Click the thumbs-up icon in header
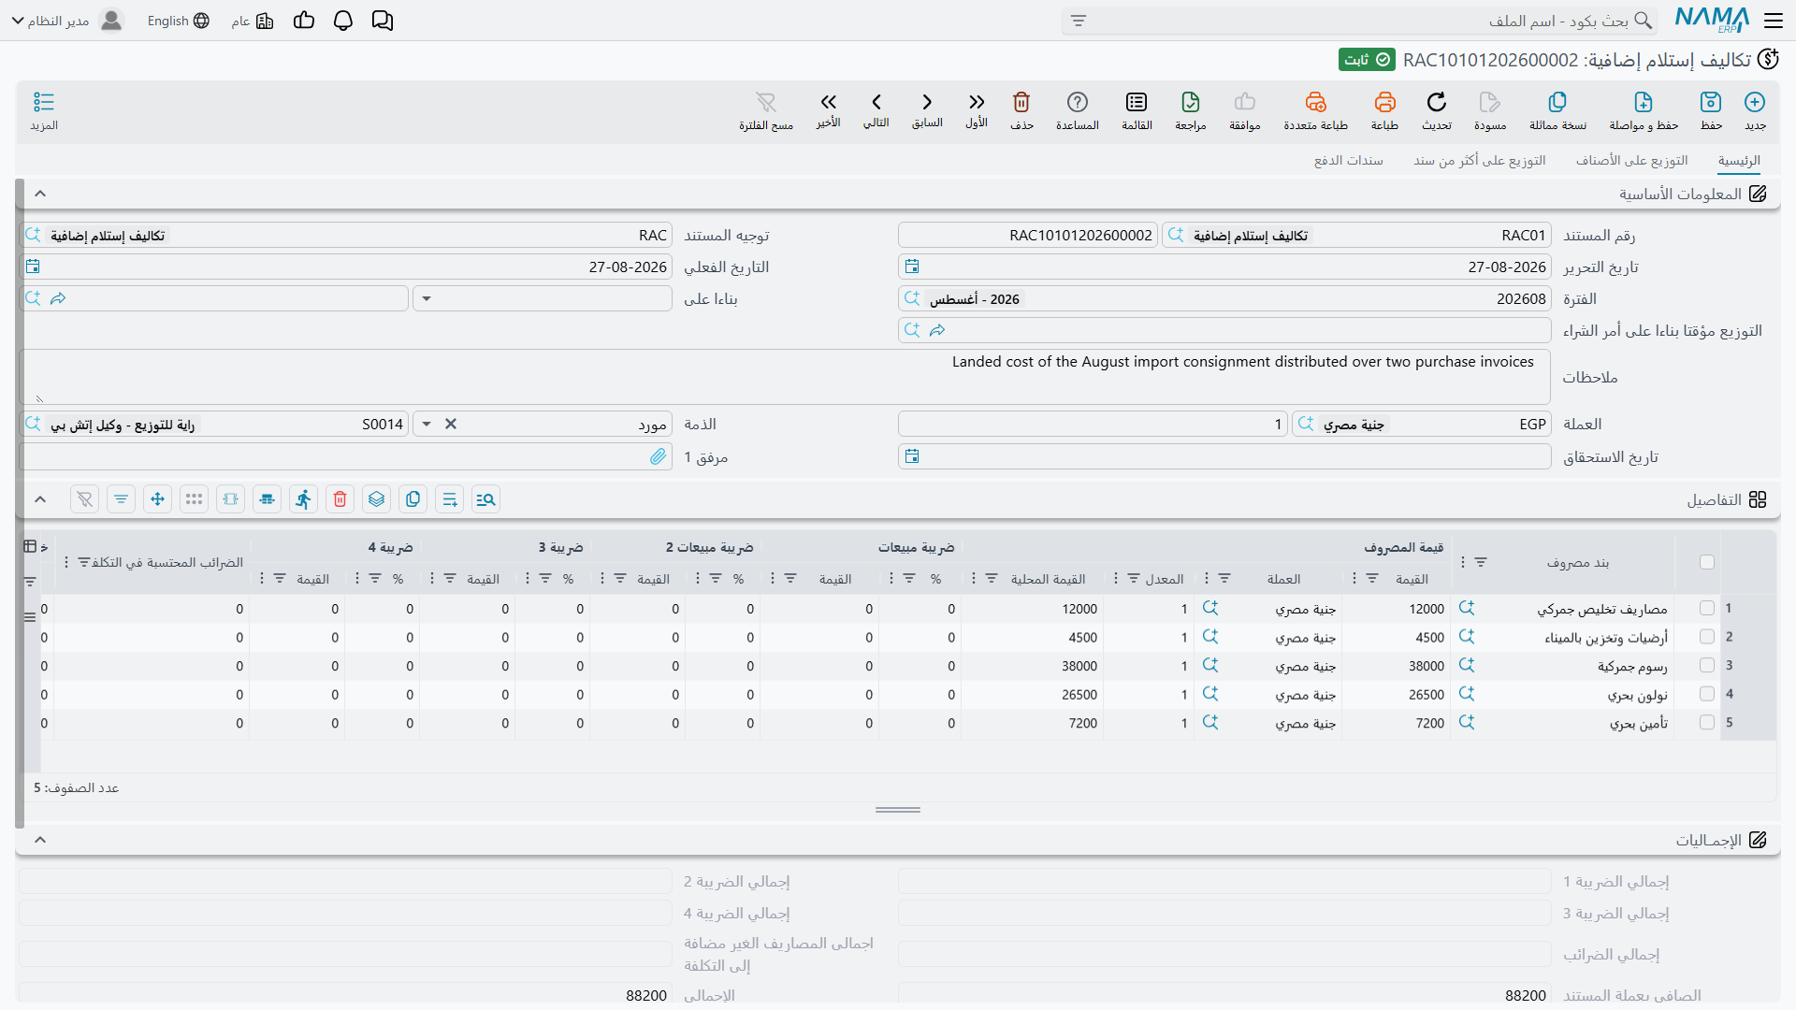 click(304, 21)
